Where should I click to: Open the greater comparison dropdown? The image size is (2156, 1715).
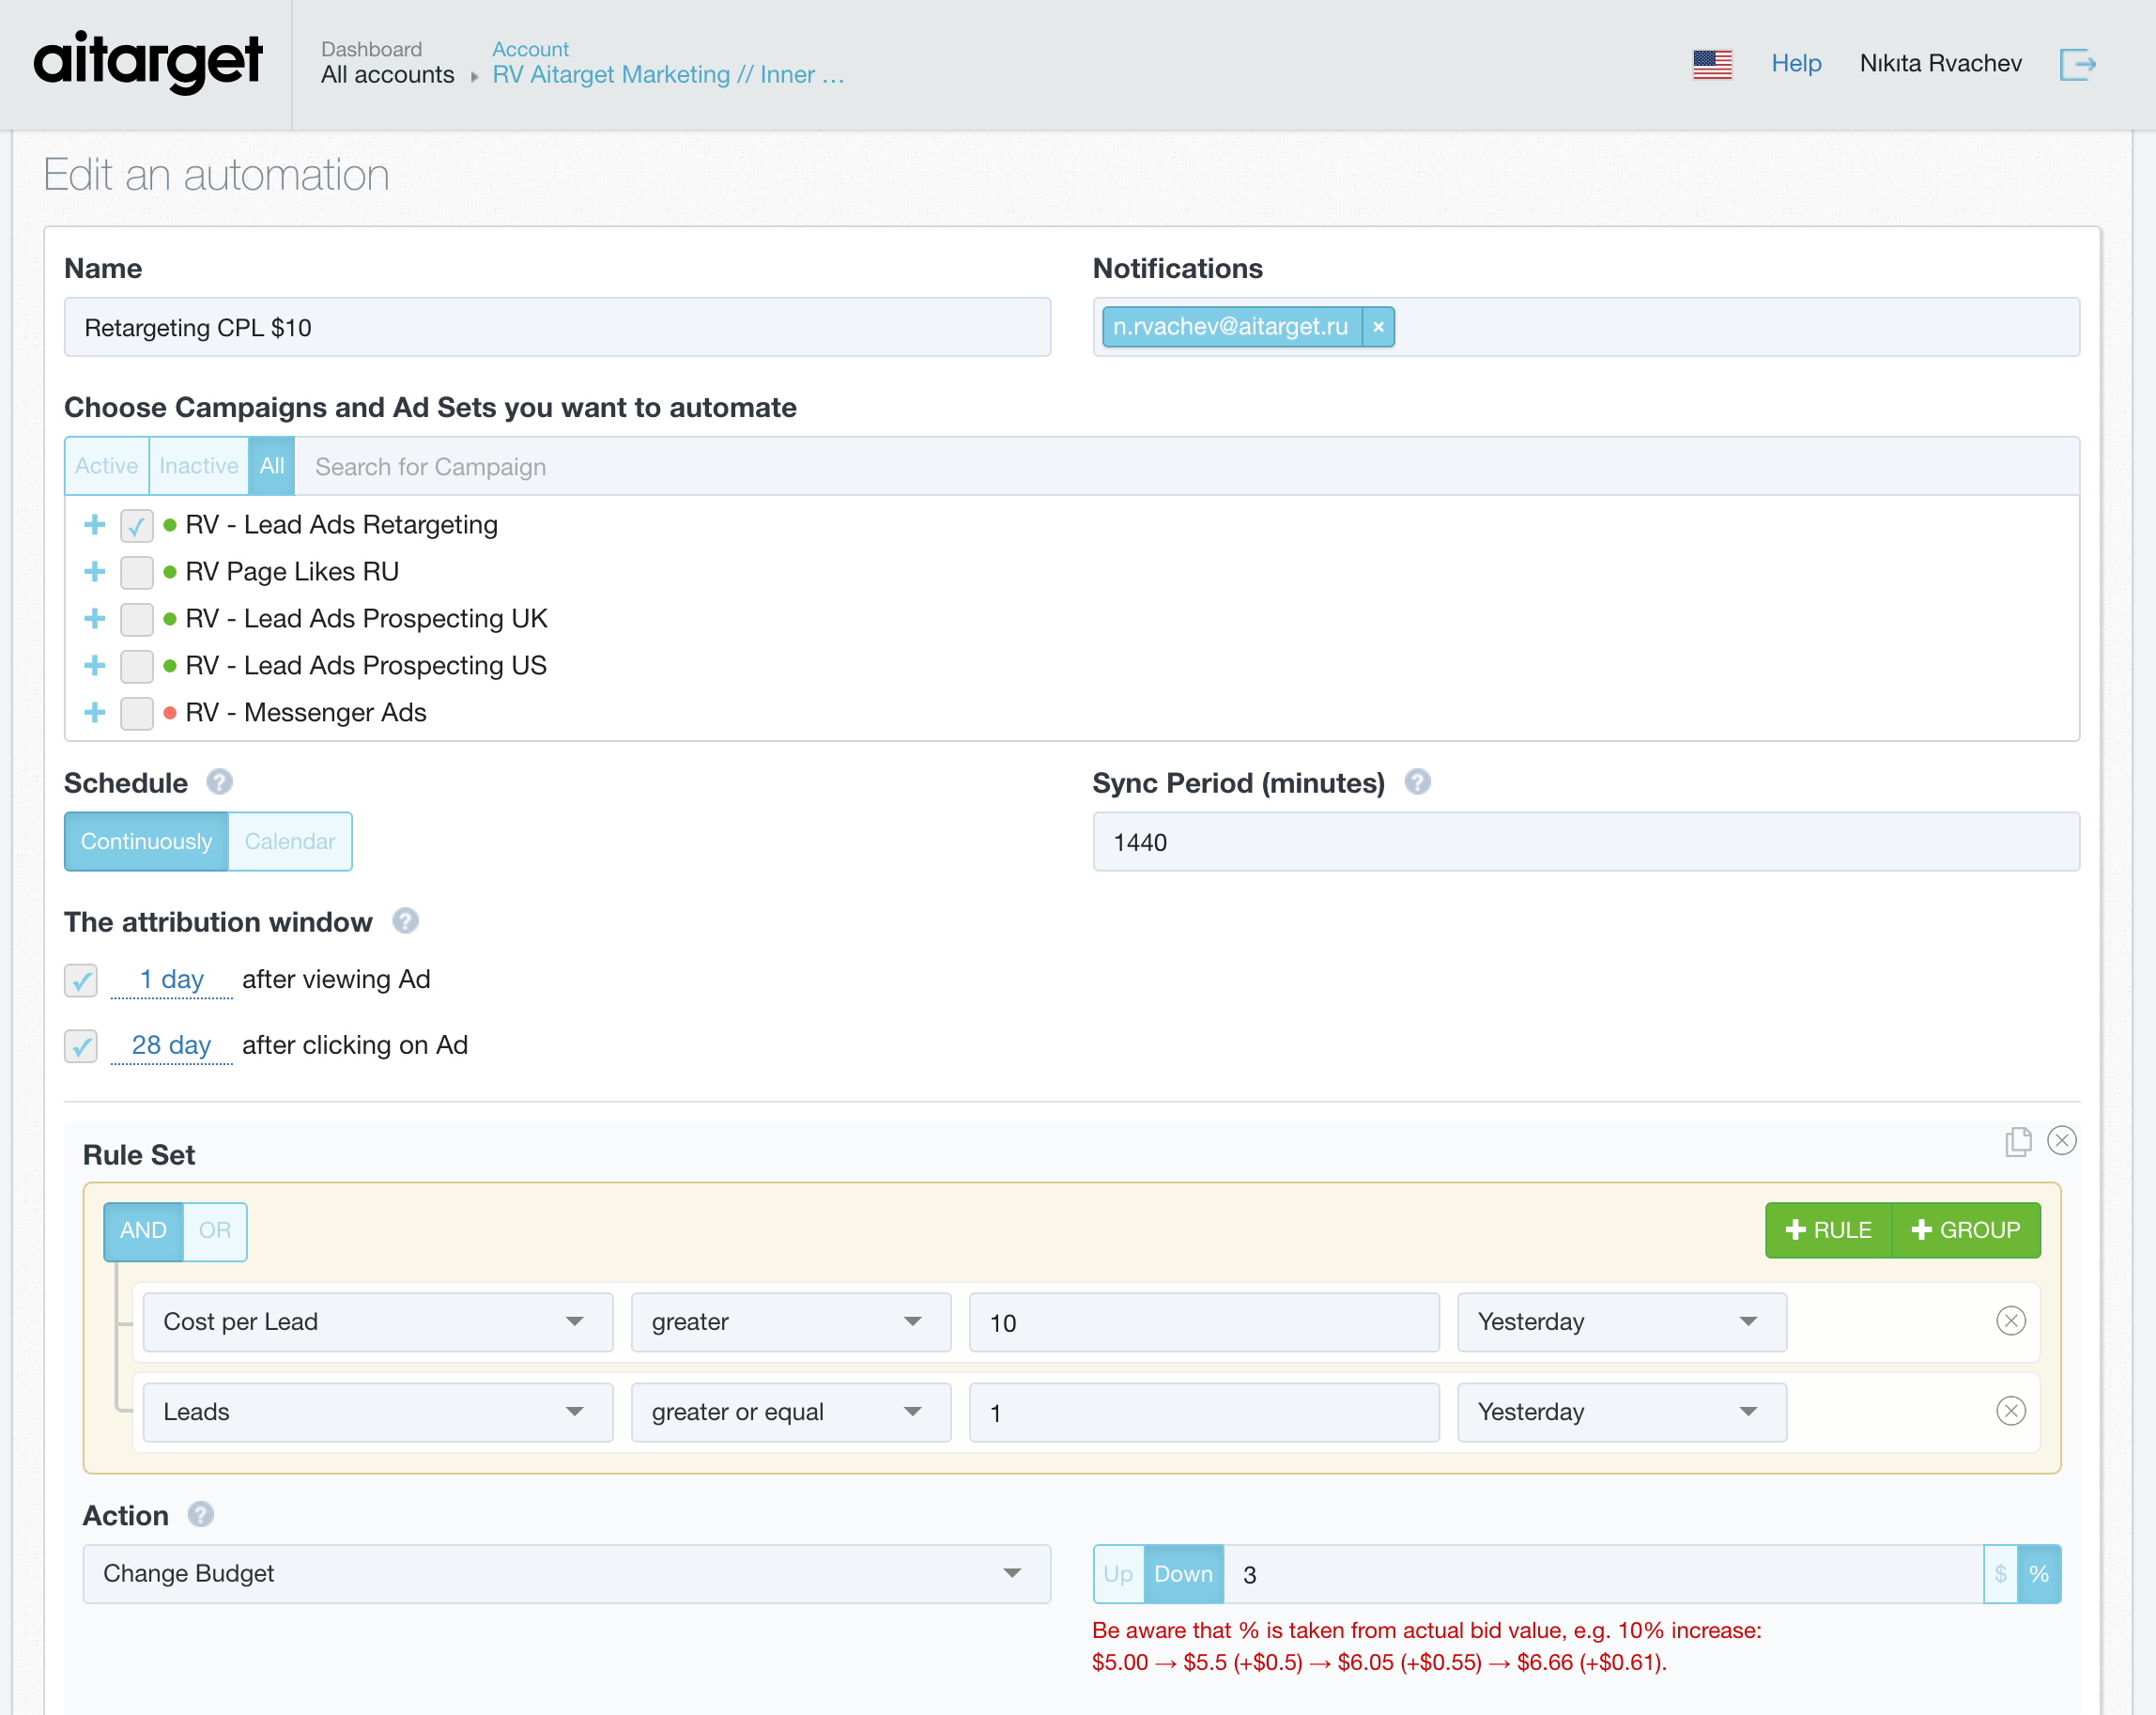coord(791,1322)
